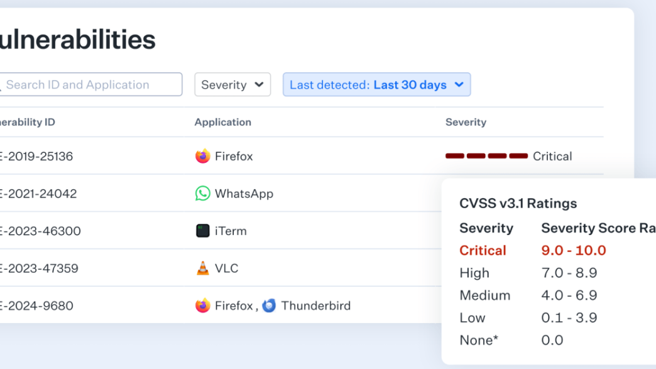Screen dimensions: 656x369
Task: Click the Firefox icon in the first row
Action: coord(202,156)
